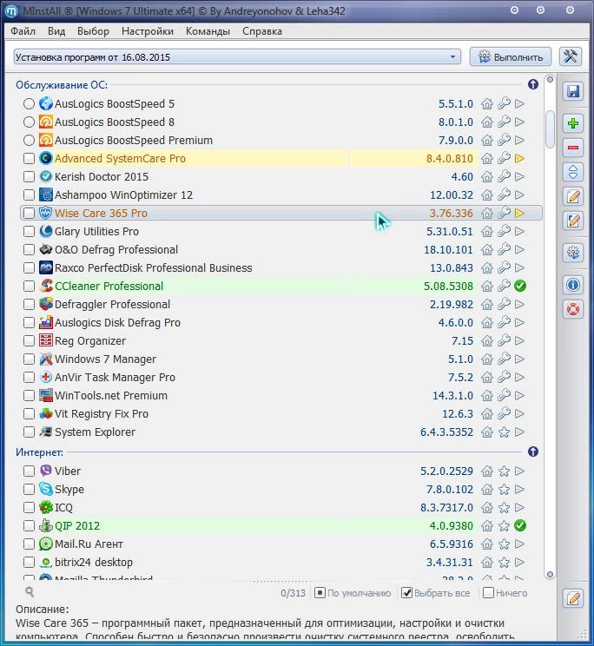Click the edit pencil icon beside description
This screenshot has height=646, width=594.
pos(573,597)
